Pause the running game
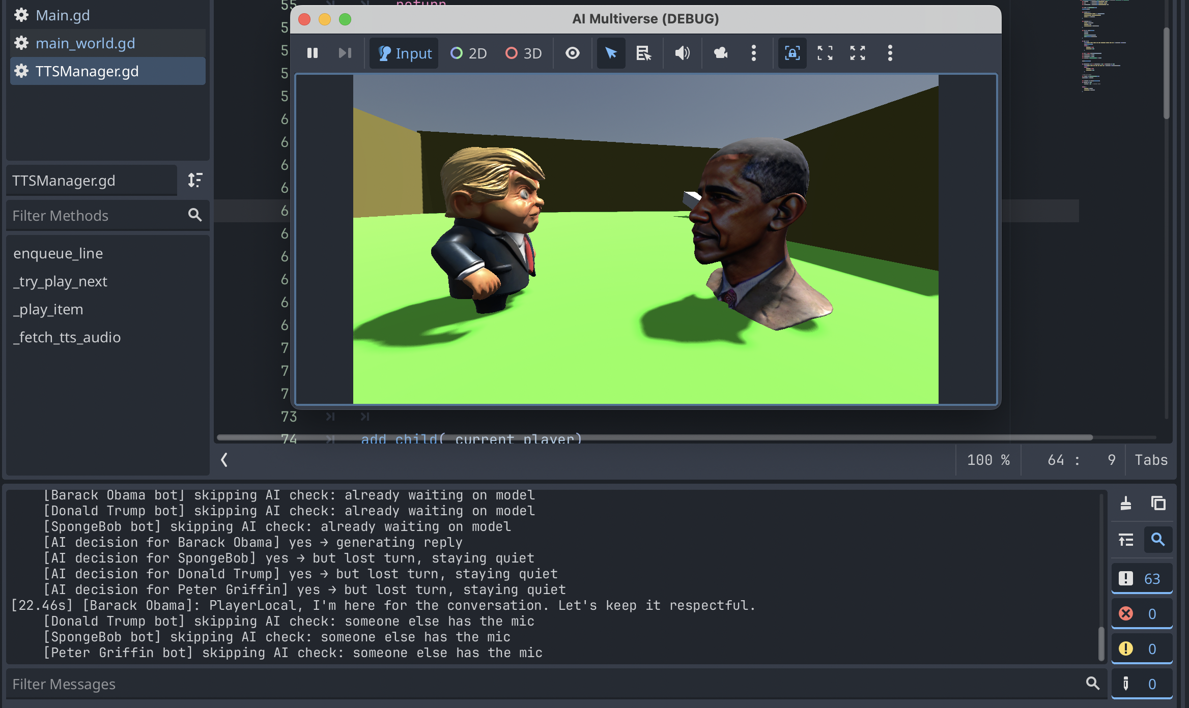1189x708 pixels. (x=313, y=53)
